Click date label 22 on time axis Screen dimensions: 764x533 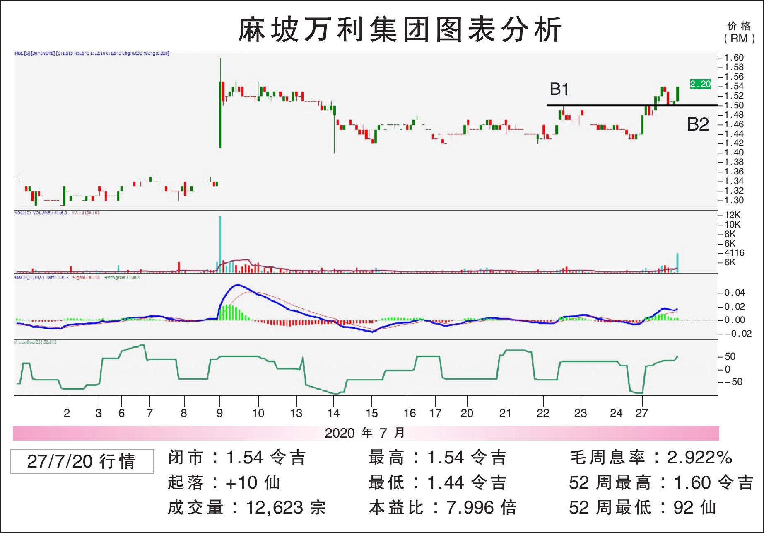(543, 413)
